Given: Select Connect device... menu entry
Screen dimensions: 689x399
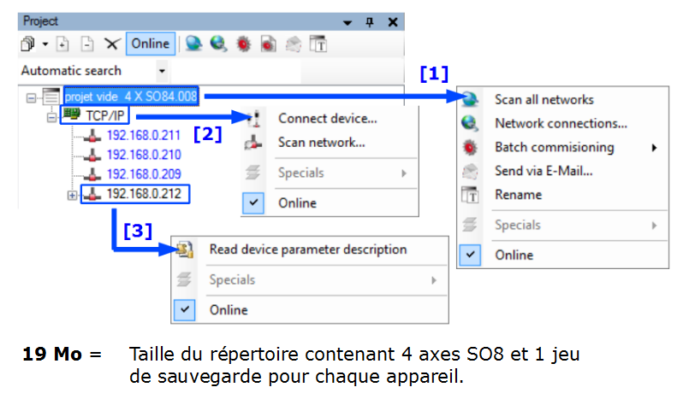Looking at the screenshot, I should tap(327, 119).
